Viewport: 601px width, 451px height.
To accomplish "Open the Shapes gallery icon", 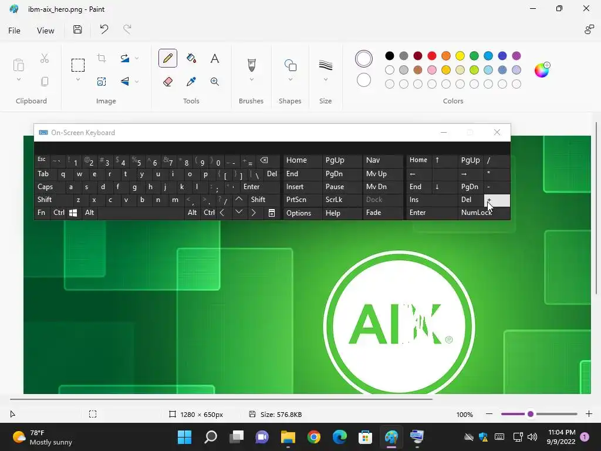I will [x=290, y=65].
